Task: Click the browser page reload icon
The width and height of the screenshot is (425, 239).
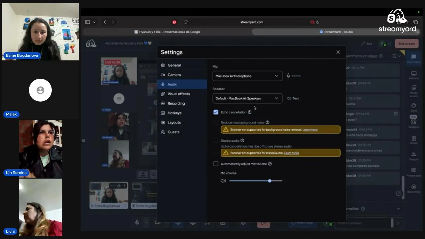Action: click(x=317, y=22)
